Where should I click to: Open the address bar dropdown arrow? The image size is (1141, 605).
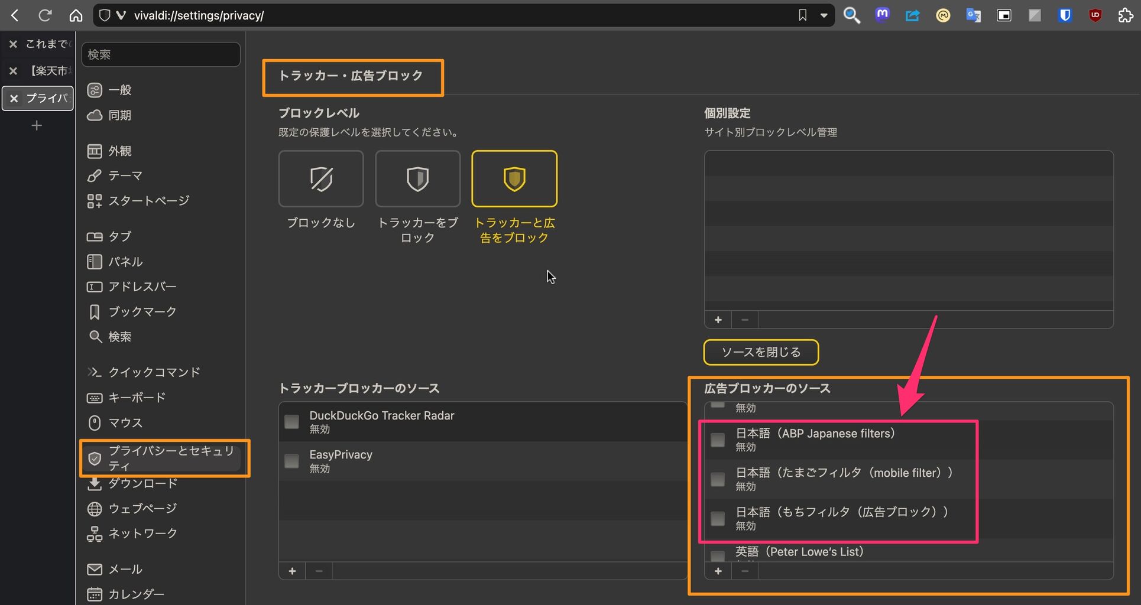[824, 16]
